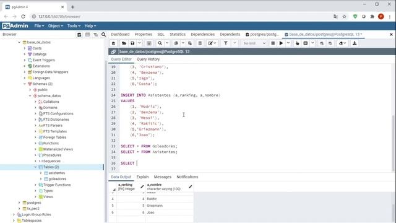This screenshot has height=223, width=396.
Task: Switch to the Query History tab
Action: 148,59
